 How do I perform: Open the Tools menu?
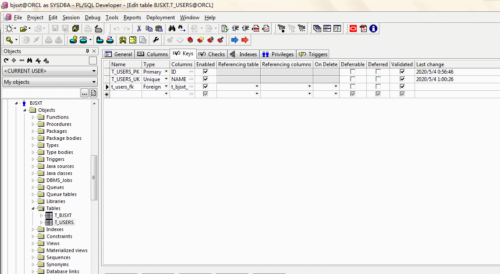pos(112,18)
